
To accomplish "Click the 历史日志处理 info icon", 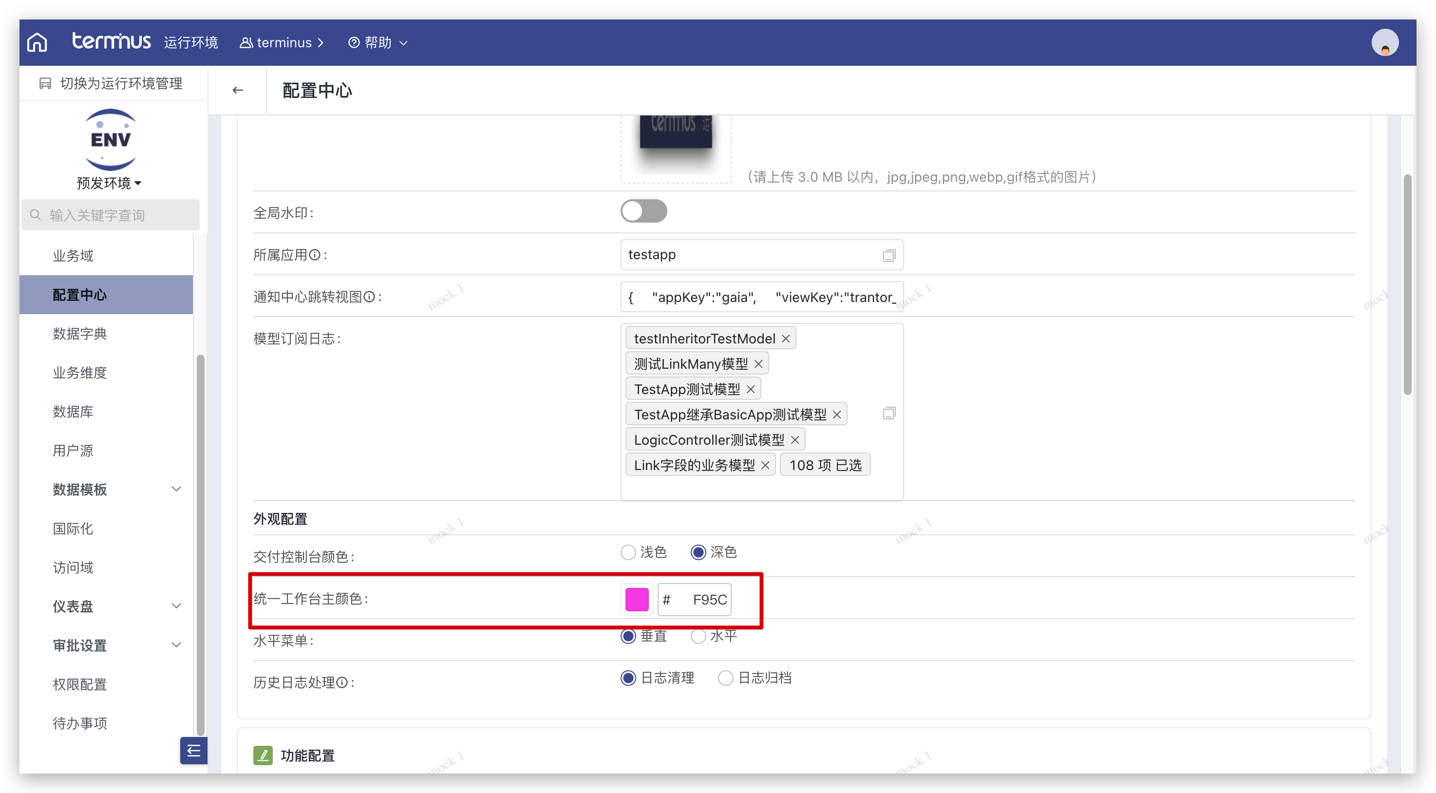I will tap(342, 682).
